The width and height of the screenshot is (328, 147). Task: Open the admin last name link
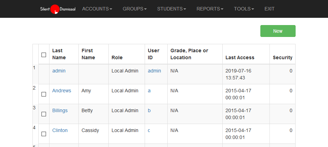point(59,71)
